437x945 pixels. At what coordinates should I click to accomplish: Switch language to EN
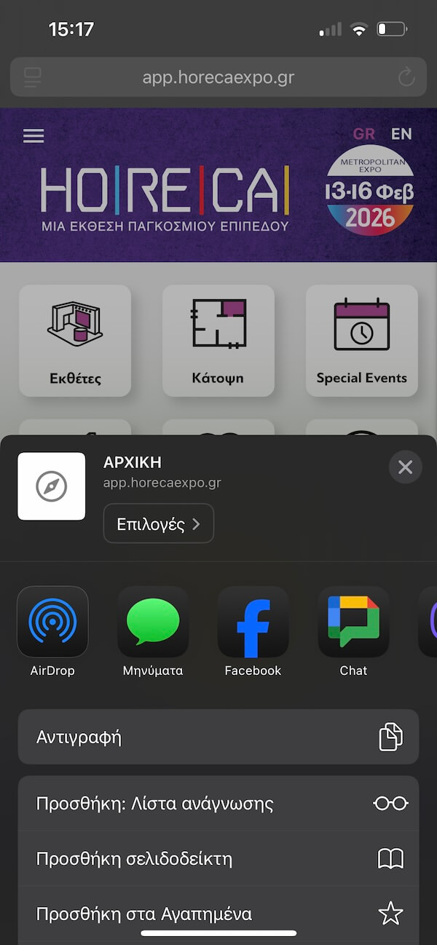401,134
